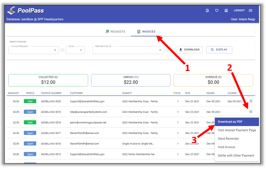
Task: Open the document icon in header
Action: [207, 11]
